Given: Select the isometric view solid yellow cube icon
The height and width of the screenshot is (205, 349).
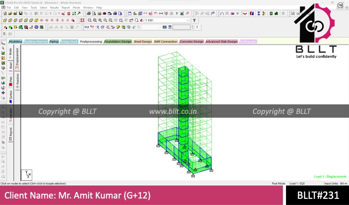Looking at the screenshot, I should point(36,20).
